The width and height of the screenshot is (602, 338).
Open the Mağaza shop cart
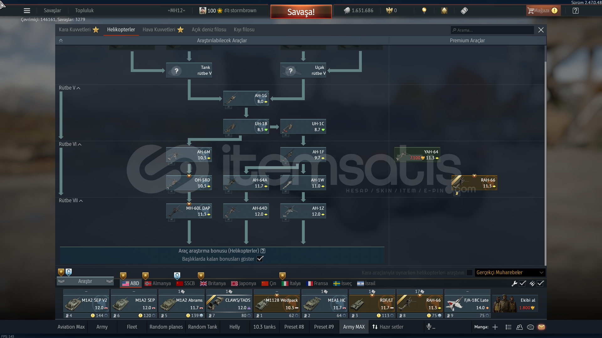click(x=543, y=11)
